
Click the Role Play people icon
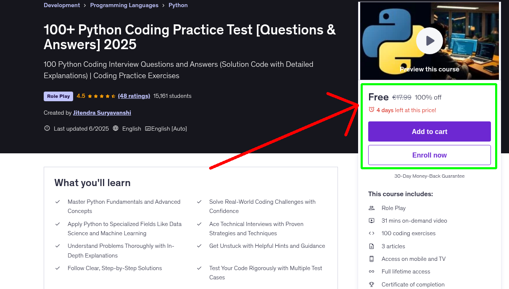coord(372,208)
